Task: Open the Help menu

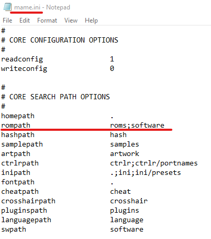Action: pyautogui.click(x=91, y=20)
